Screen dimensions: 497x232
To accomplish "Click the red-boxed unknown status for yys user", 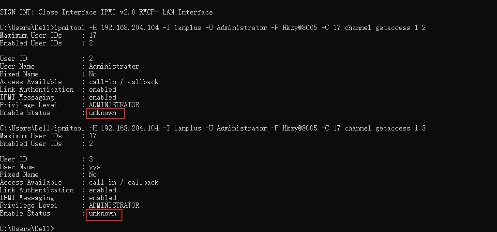I will tap(104, 214).
